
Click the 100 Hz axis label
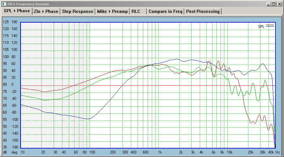tap(92, 152)
